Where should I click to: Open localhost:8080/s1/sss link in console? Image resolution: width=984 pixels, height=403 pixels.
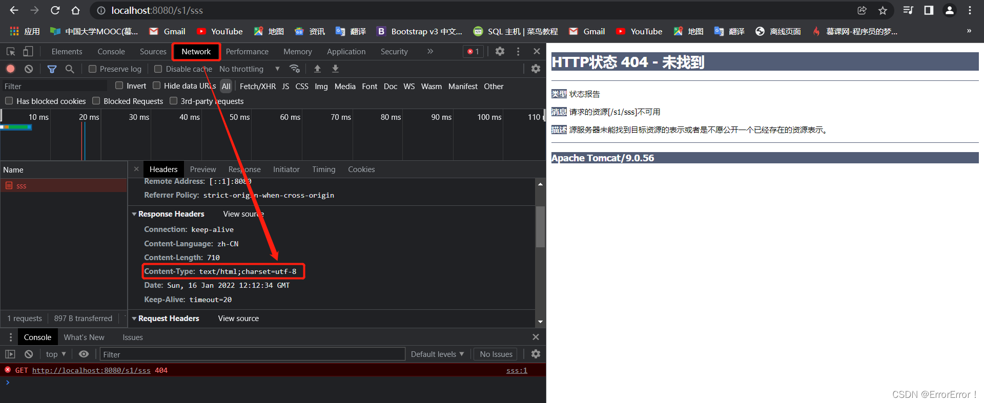tap(91, 370)
